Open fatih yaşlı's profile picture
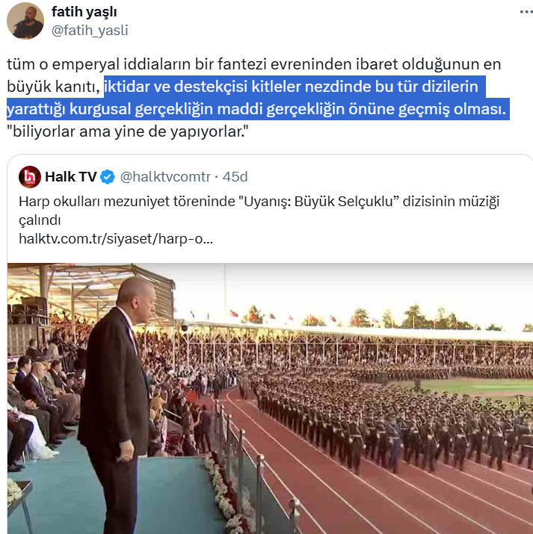The image size is (533, 534). 25,21
